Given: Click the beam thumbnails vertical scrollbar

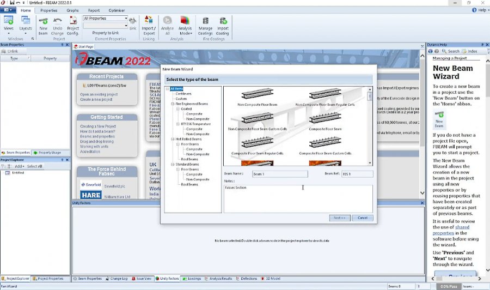Looking at the screenshot, I should click(x=370, y=126).
